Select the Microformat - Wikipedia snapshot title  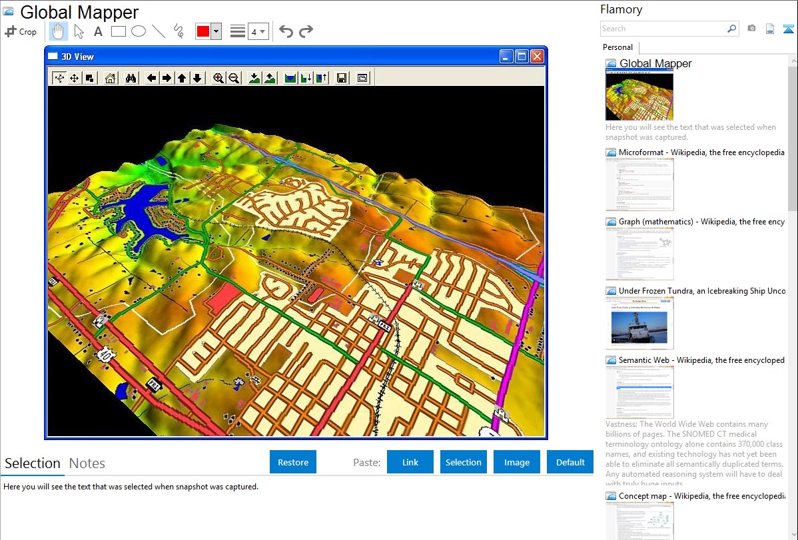click(x=702, y=152)
